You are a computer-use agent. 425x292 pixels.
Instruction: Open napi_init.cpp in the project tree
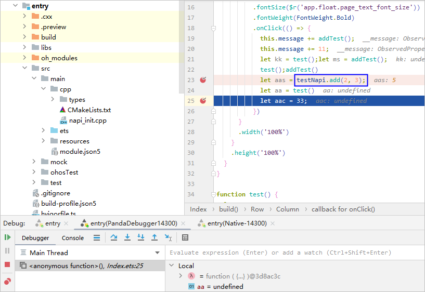(87, 120)
